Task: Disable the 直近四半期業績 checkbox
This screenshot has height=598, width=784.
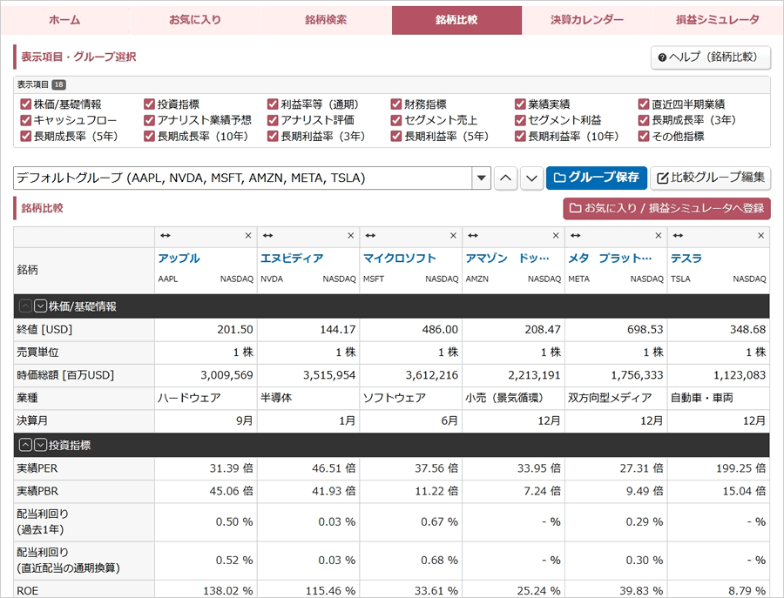Action: [x=644, y=104]
